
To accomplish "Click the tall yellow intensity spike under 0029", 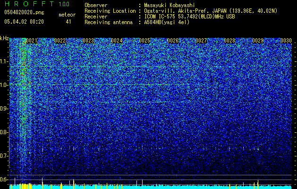I will point(258,184).
